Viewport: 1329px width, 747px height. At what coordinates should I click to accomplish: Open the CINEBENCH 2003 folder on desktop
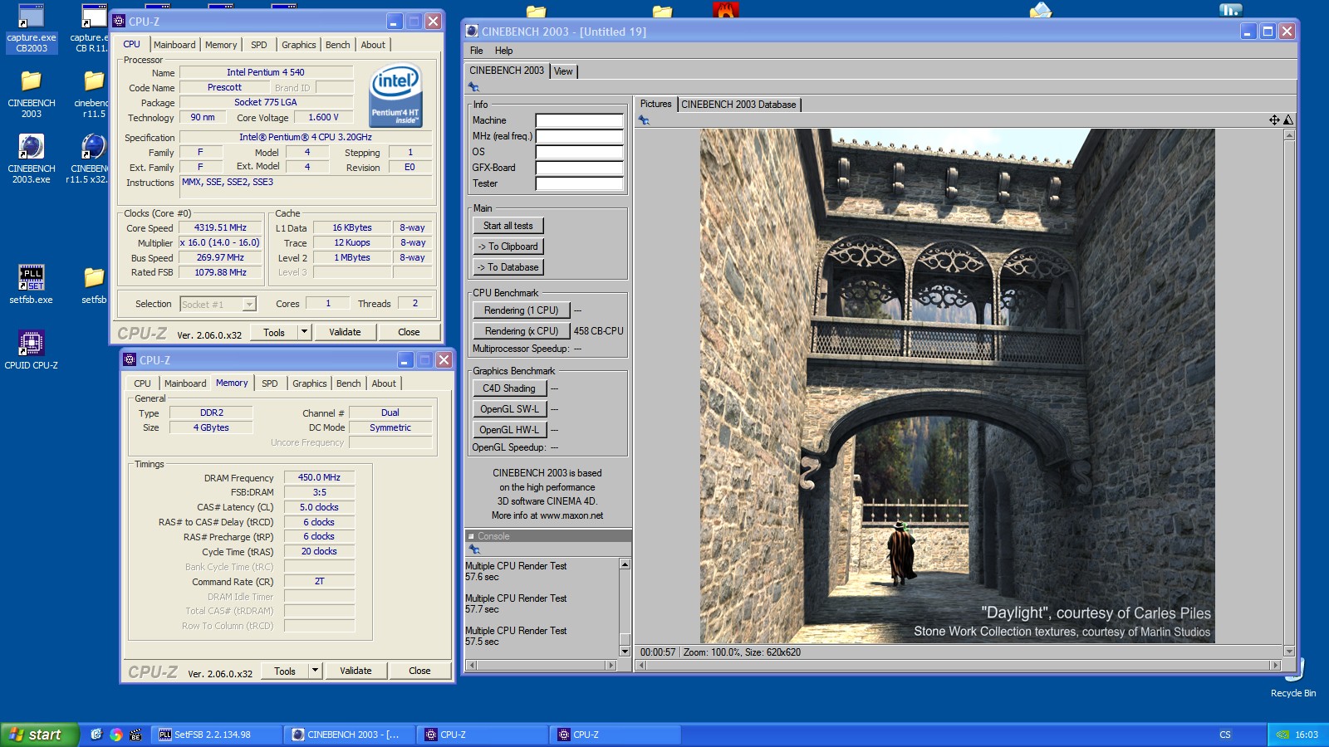tap(32, 94)
